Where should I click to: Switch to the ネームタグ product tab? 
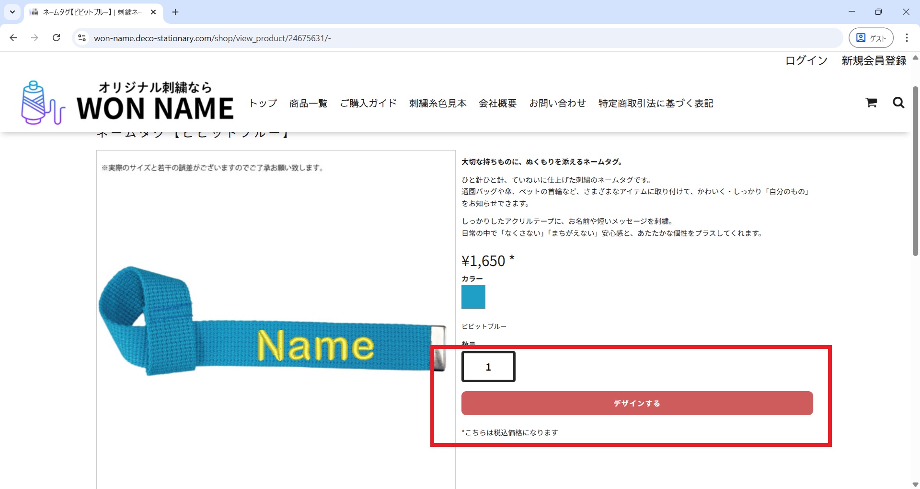coord(91,12)
